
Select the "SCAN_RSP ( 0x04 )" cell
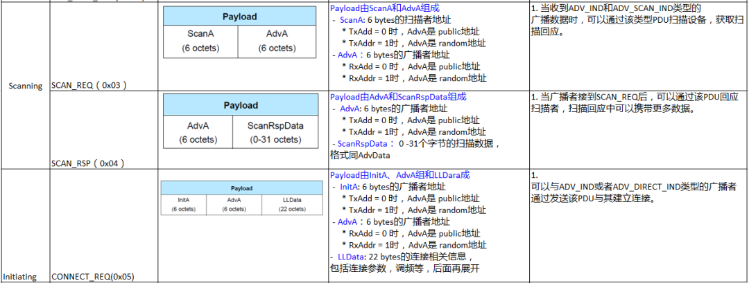click(x=103, y=129)
